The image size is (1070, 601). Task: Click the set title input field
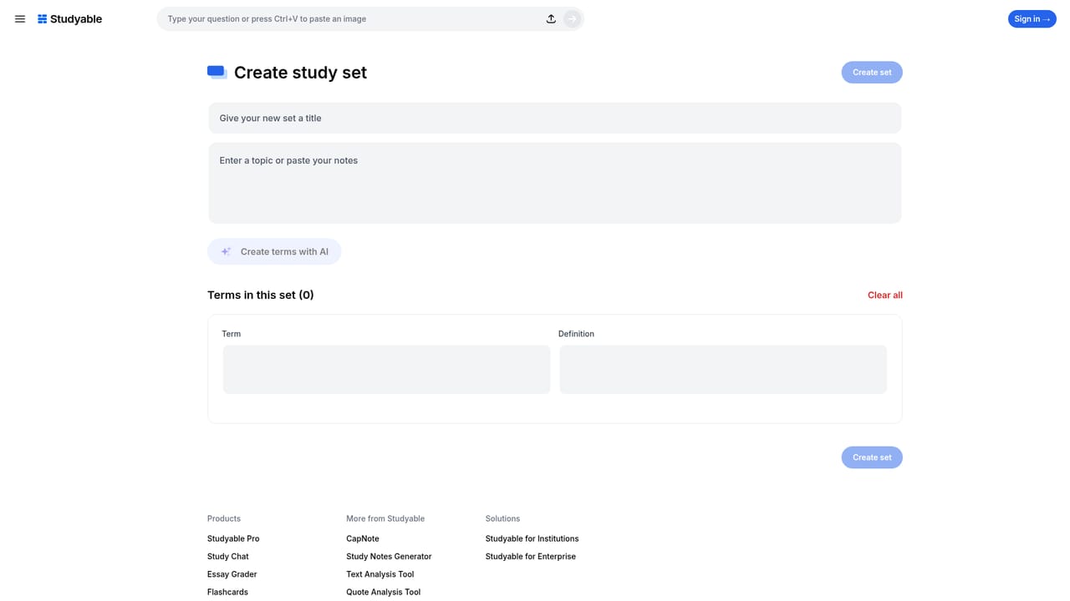[555, 119]
